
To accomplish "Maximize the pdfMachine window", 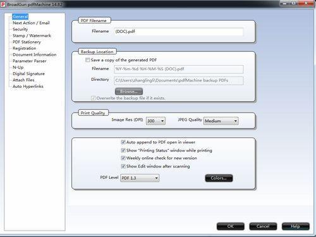I will 294,3.
